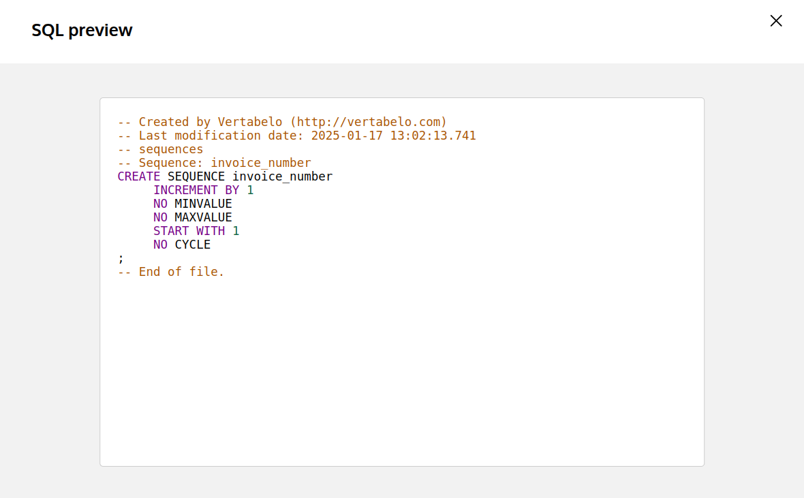Click the MINVALUE text
The image size is (804, 498).
pos(203,204)
